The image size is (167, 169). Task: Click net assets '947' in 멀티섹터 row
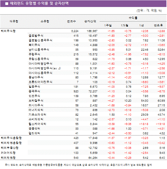click(95, 133)
